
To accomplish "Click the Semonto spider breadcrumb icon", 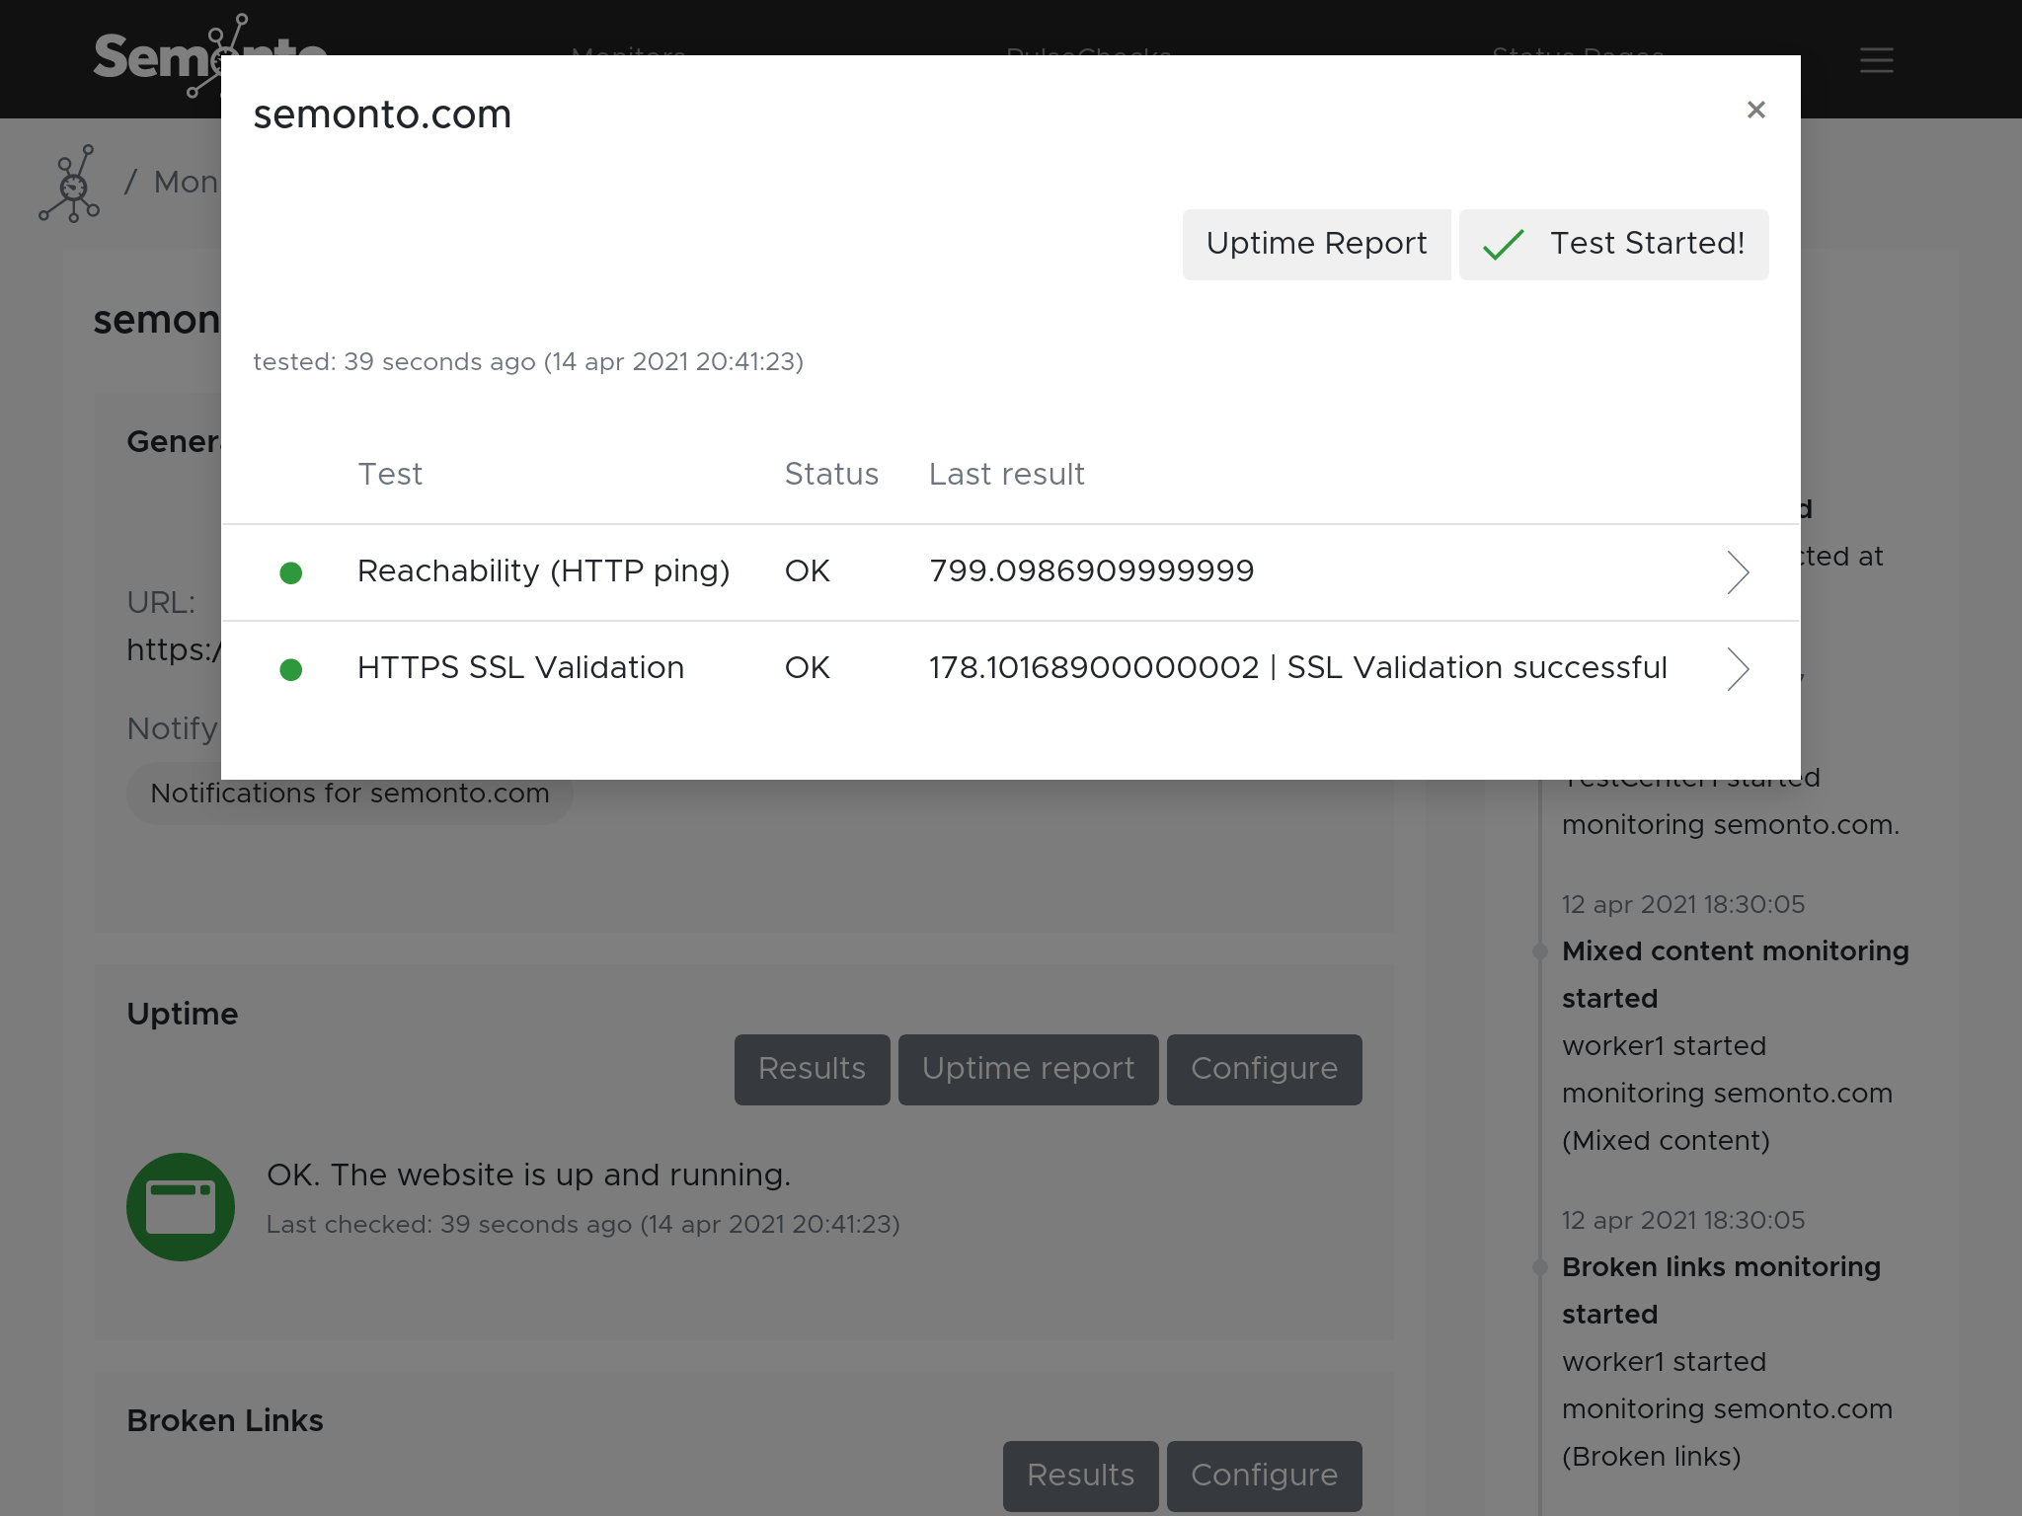I will (70, 185).
